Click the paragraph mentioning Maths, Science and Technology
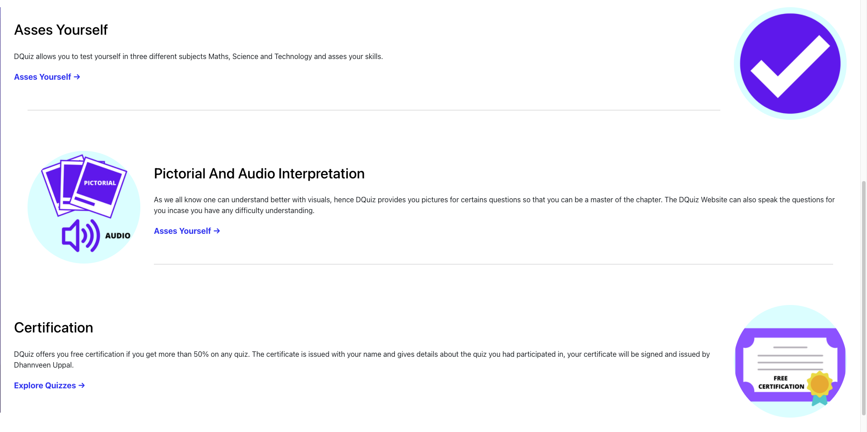The image size is (867, 432). coord(198,57)
